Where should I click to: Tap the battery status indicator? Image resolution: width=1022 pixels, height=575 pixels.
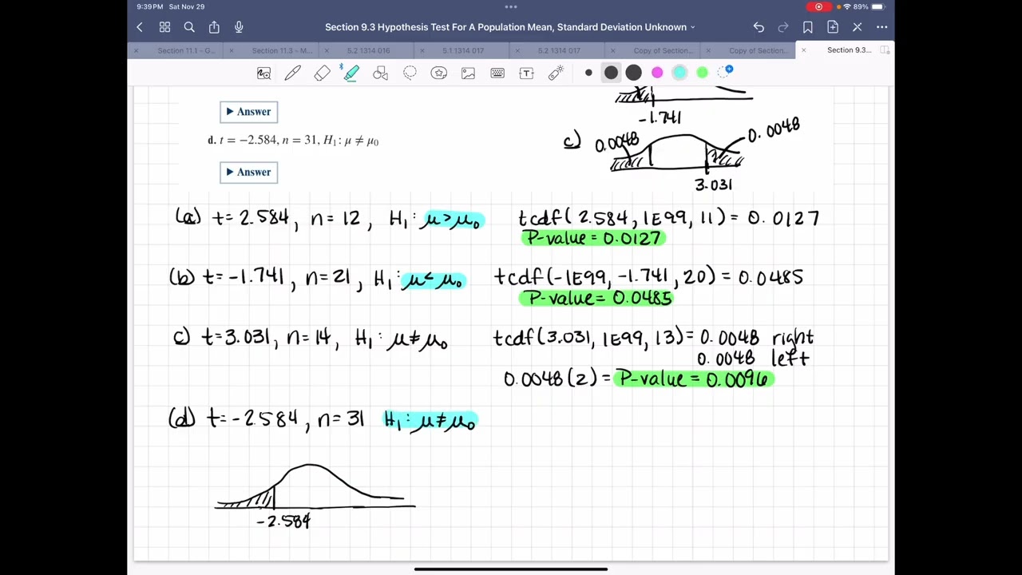coord(877,6)
